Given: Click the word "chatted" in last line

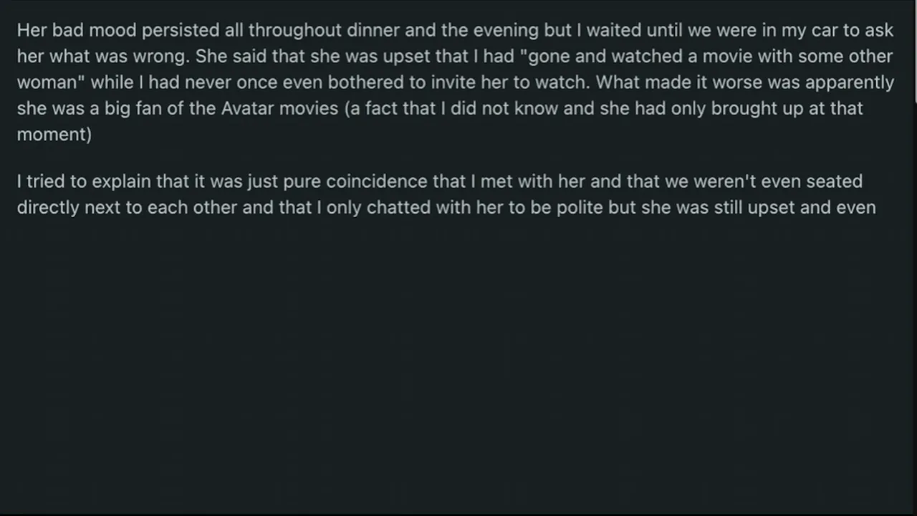Looking at the screenshot, I should (394, 208).
